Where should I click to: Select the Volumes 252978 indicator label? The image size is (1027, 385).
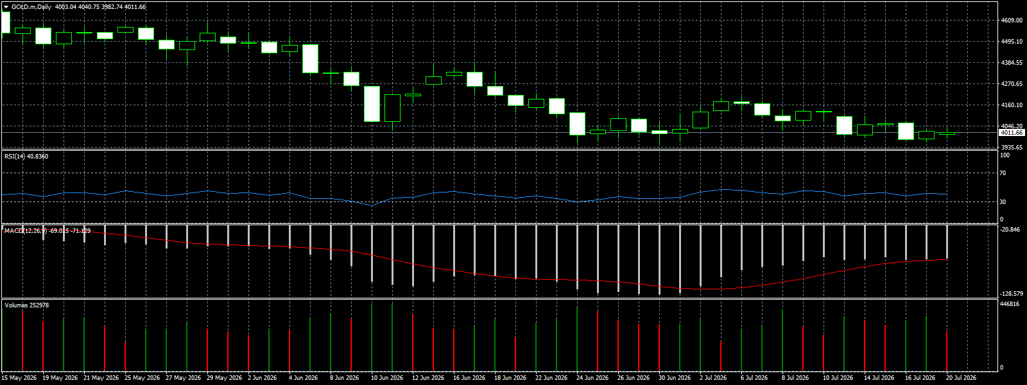click(x=27, y=305)
